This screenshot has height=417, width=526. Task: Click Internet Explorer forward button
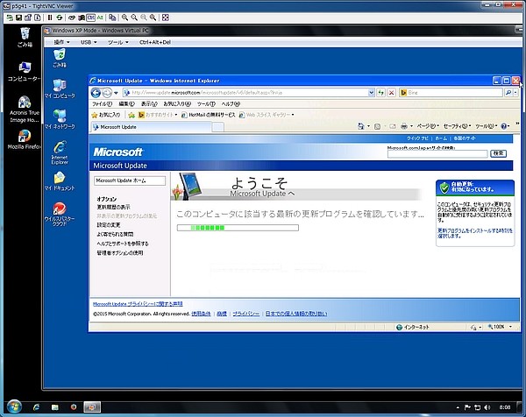[107, 93]
